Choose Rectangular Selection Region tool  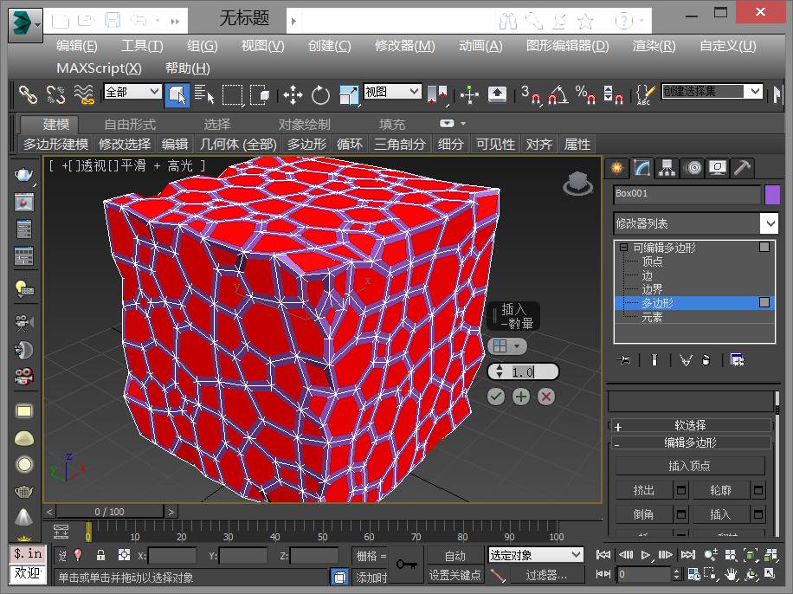pos(233,94)
